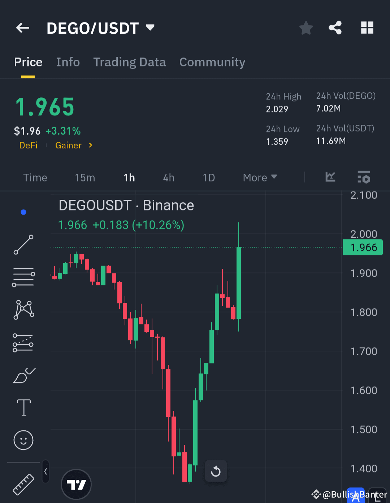
Task: Switch to the Trading Data tab
Action: click(129, 62)
